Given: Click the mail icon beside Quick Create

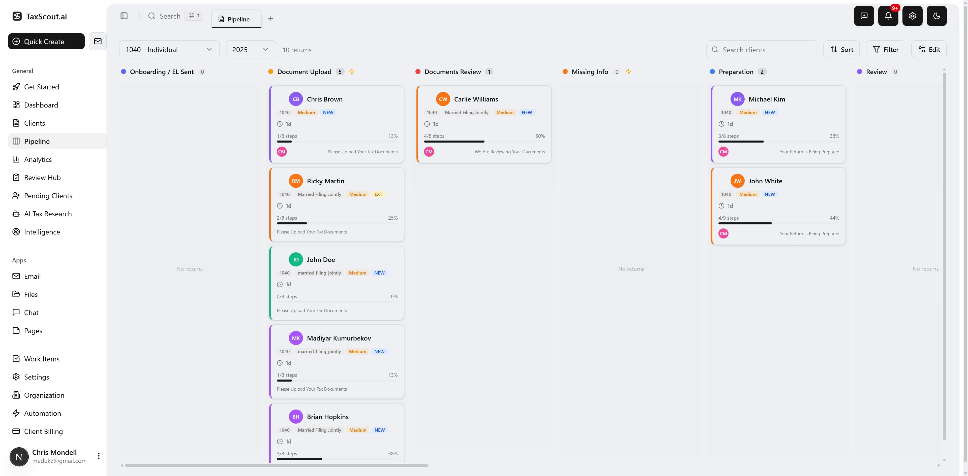Looking at the screenshot, I should point(98,41).
